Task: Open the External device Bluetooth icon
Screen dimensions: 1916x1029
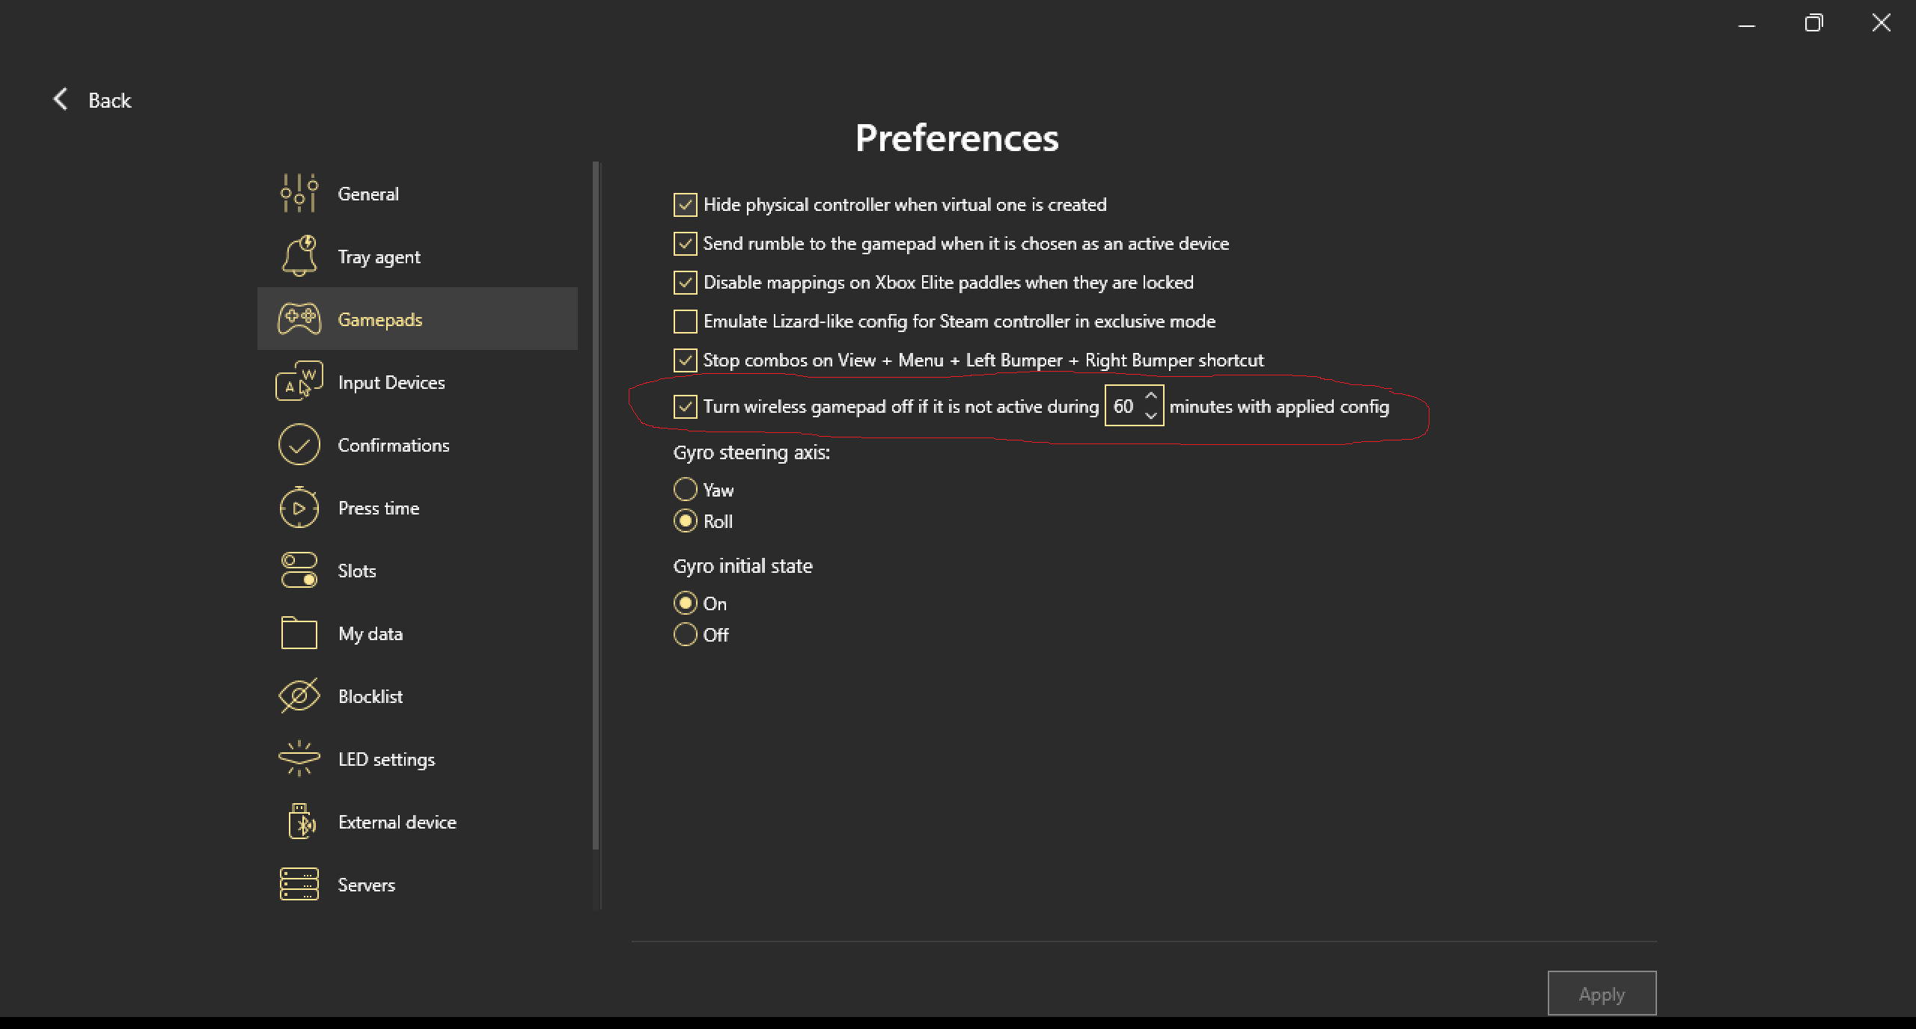Action: point(299,822)
